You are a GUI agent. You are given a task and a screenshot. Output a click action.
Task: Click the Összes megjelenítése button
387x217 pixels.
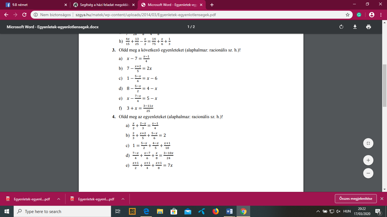point(356,199)
